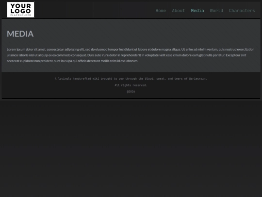Open the About navigation link

pyautogui.click(x=179, y=11)
